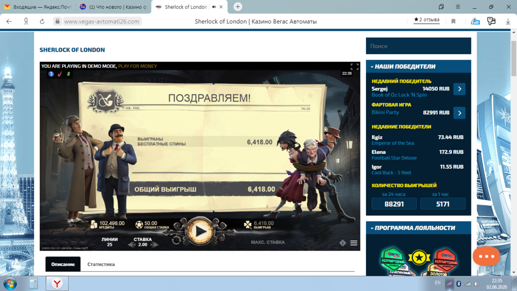Open a new browser tab
The image size is (517, 291).
click(x=237, y=7)
